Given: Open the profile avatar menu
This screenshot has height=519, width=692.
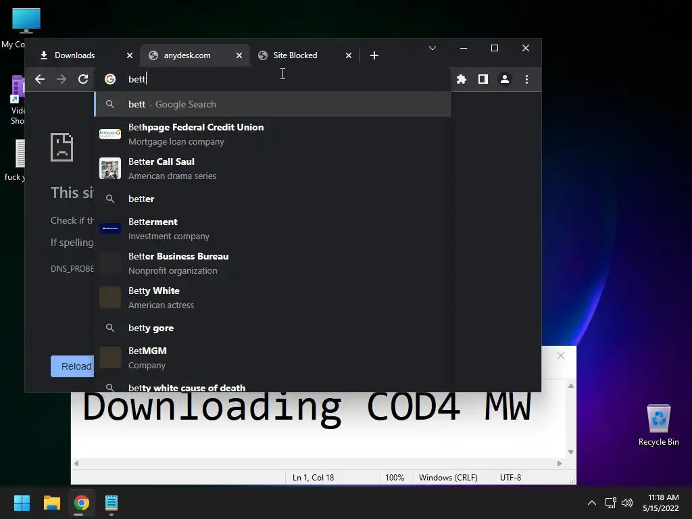Looking at the screenshot, I should coord(504,79).
